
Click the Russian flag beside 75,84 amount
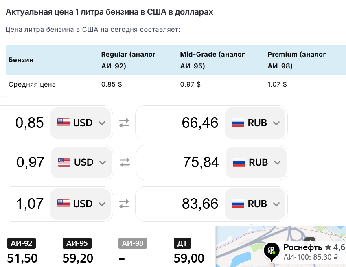[239, 162]
